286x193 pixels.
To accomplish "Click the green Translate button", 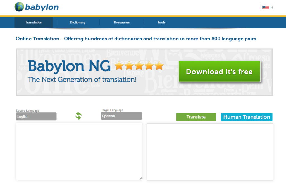I will 196,117.
